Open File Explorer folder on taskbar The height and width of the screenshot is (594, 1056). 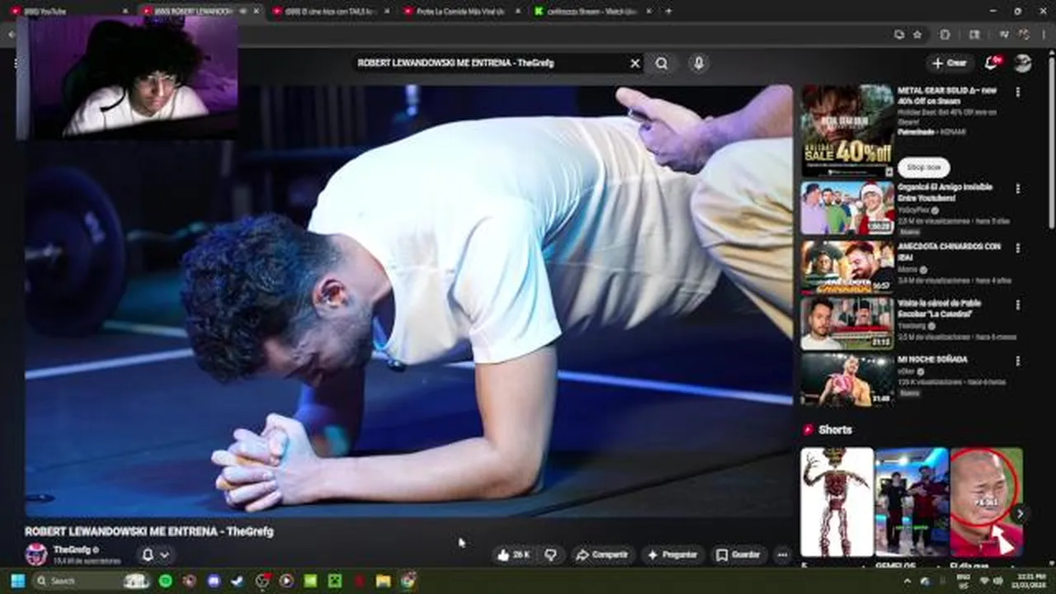[x=383, y=581]
